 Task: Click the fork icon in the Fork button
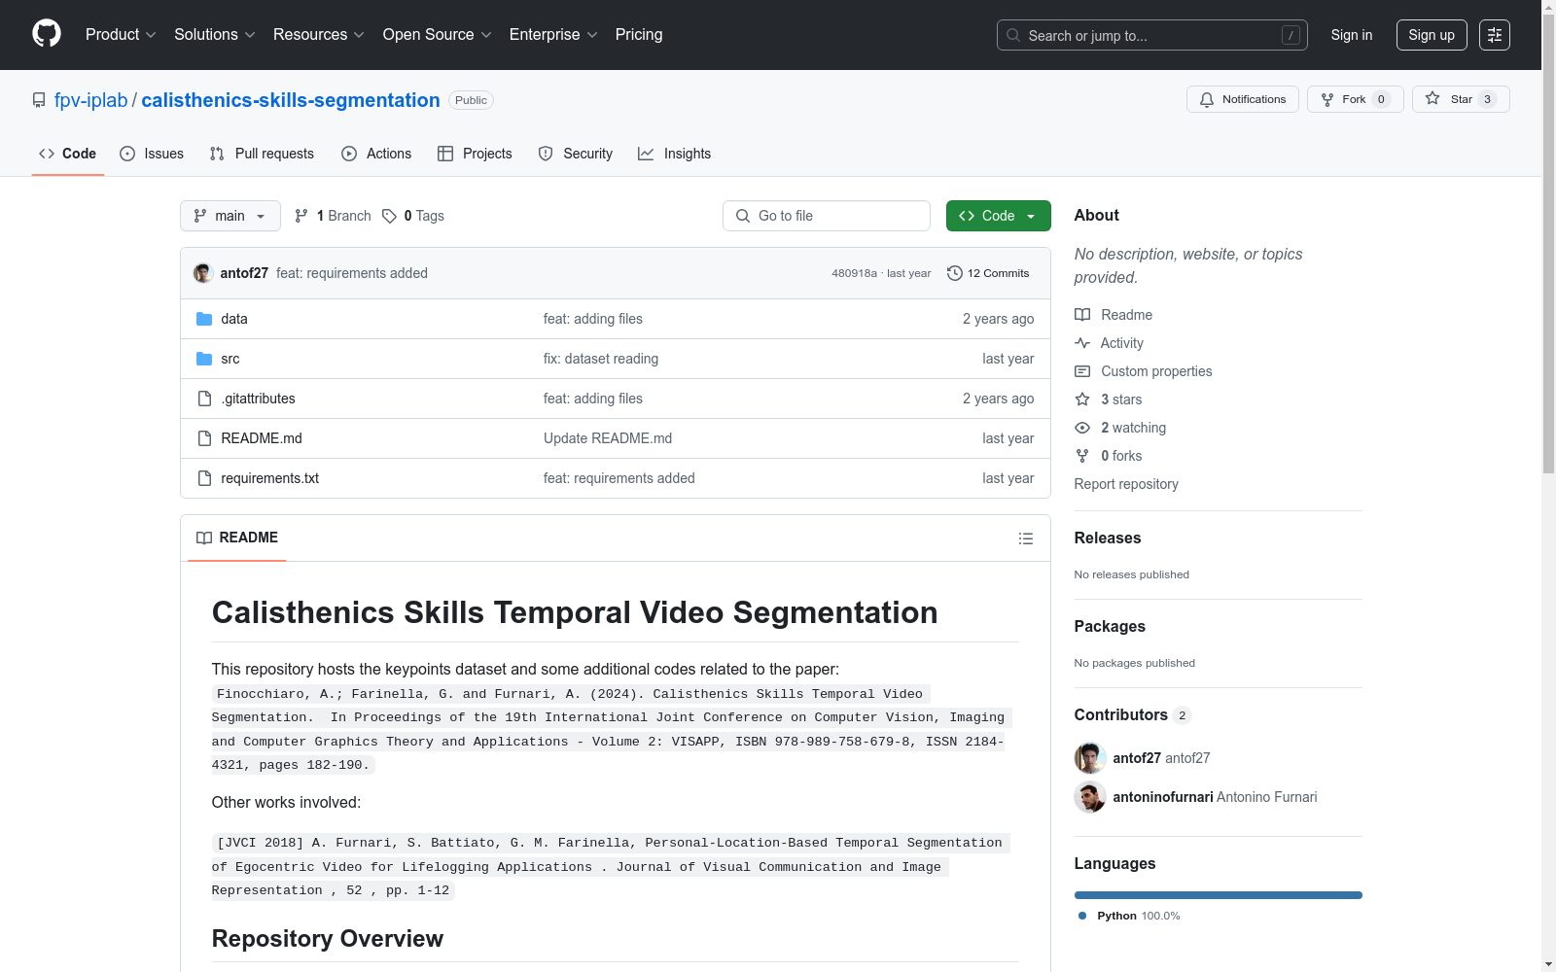click(1327, 99)
